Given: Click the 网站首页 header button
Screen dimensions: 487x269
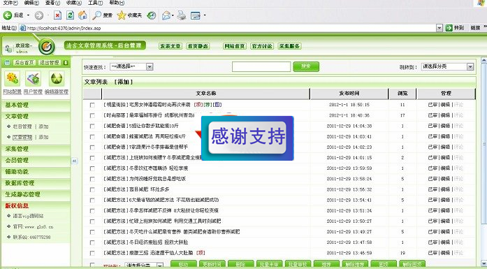Looking at the screenshot, I should pyautogui.click(x=235, y=46).
